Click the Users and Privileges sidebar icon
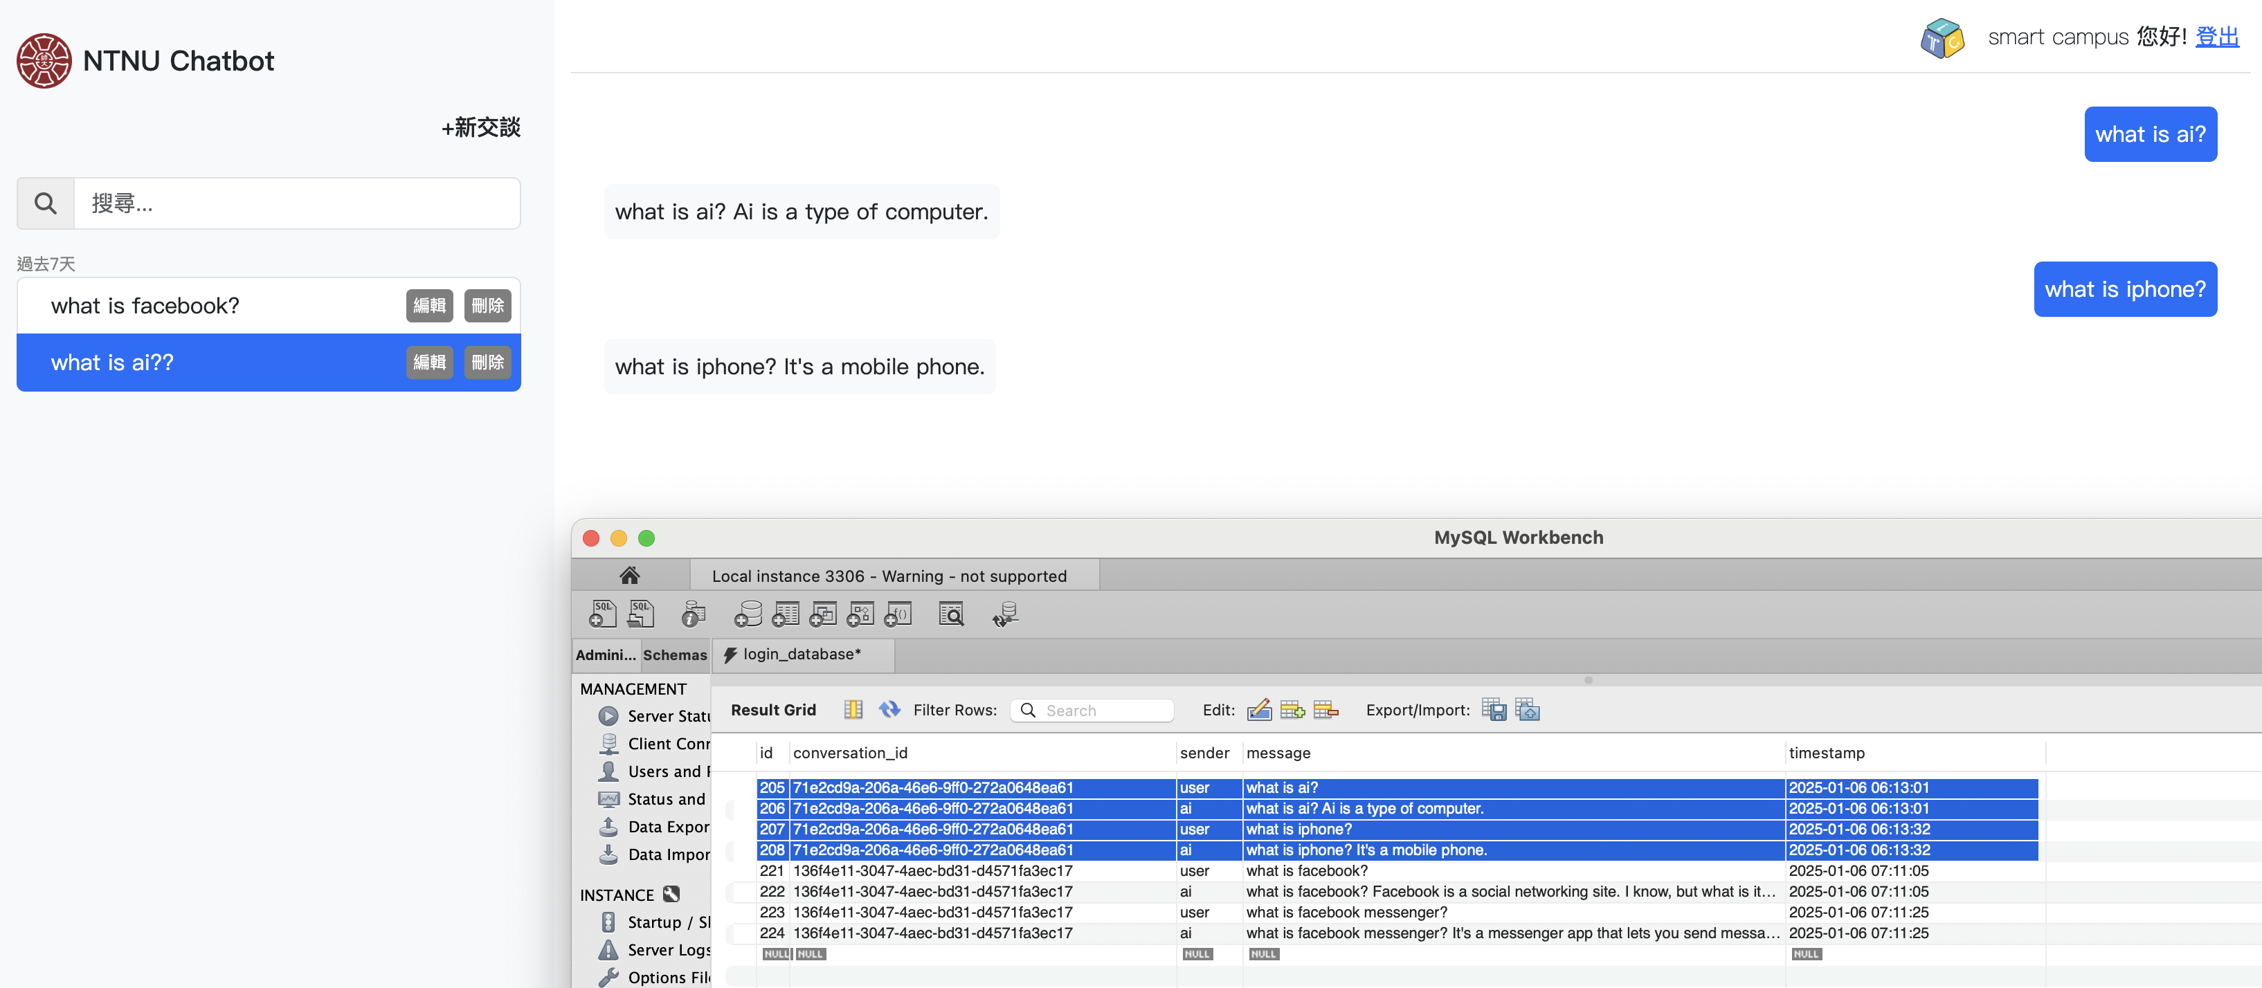2262x988 pixels. 608,771
